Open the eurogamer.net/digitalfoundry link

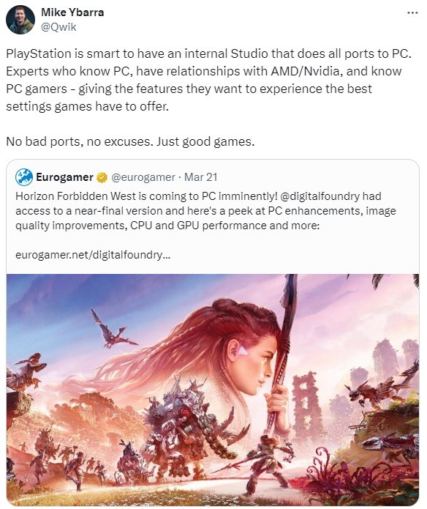pyautogui.click(x=93, y=255)
